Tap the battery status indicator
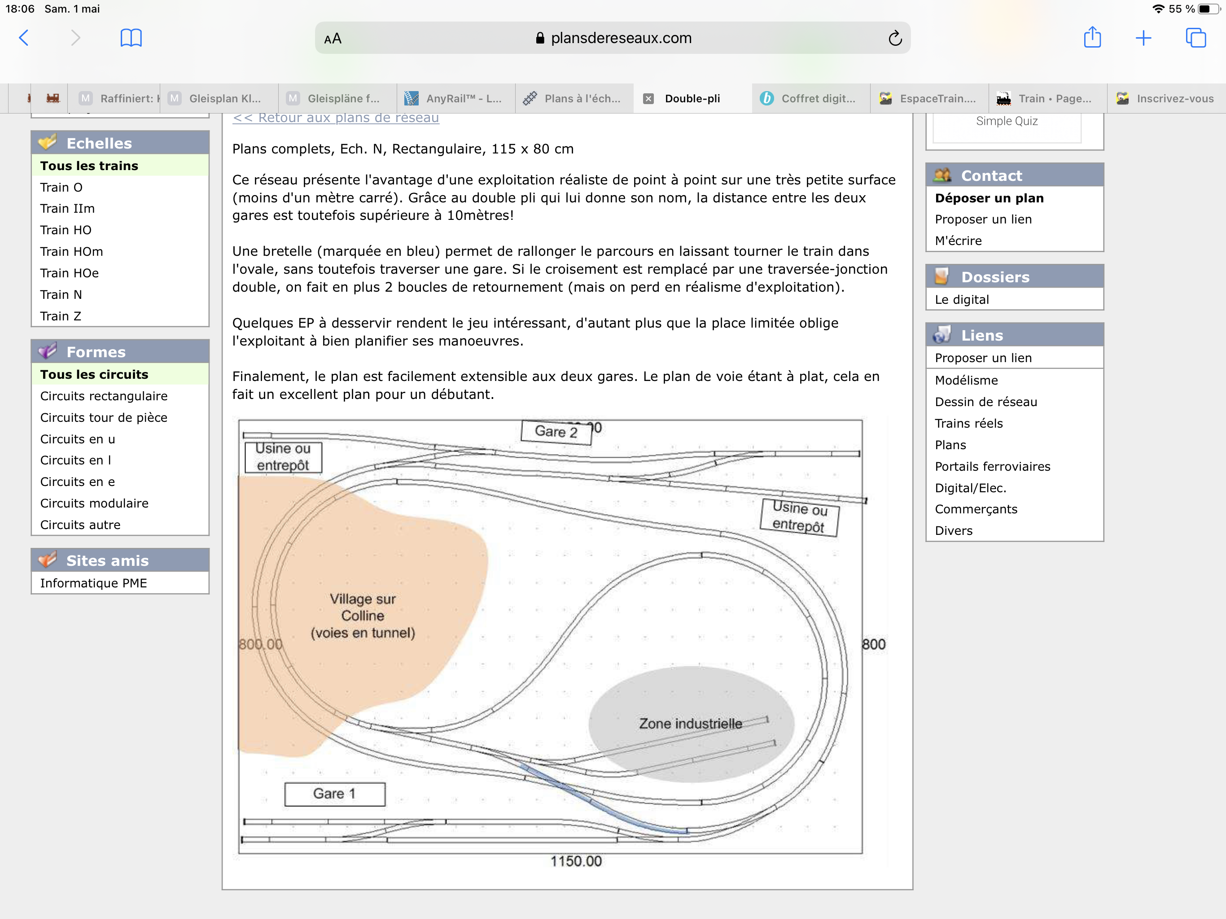The width and height of the screenshot is (1226, 919). pos(1209,9)
